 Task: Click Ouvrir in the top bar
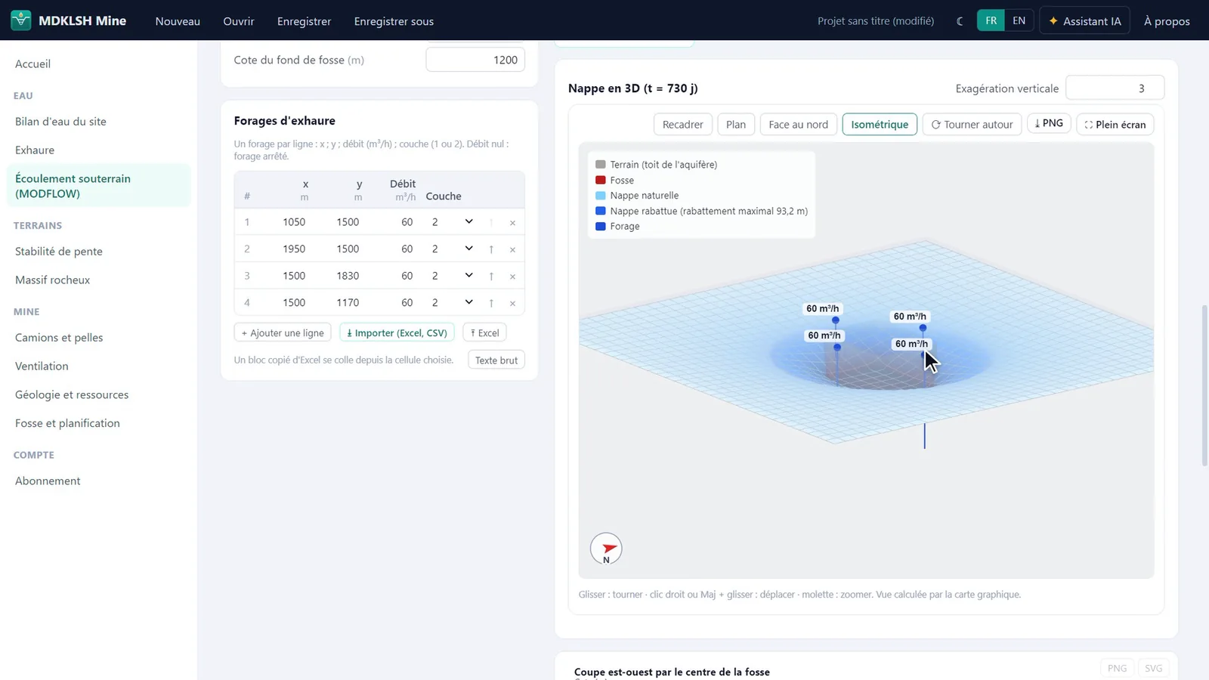239,21
